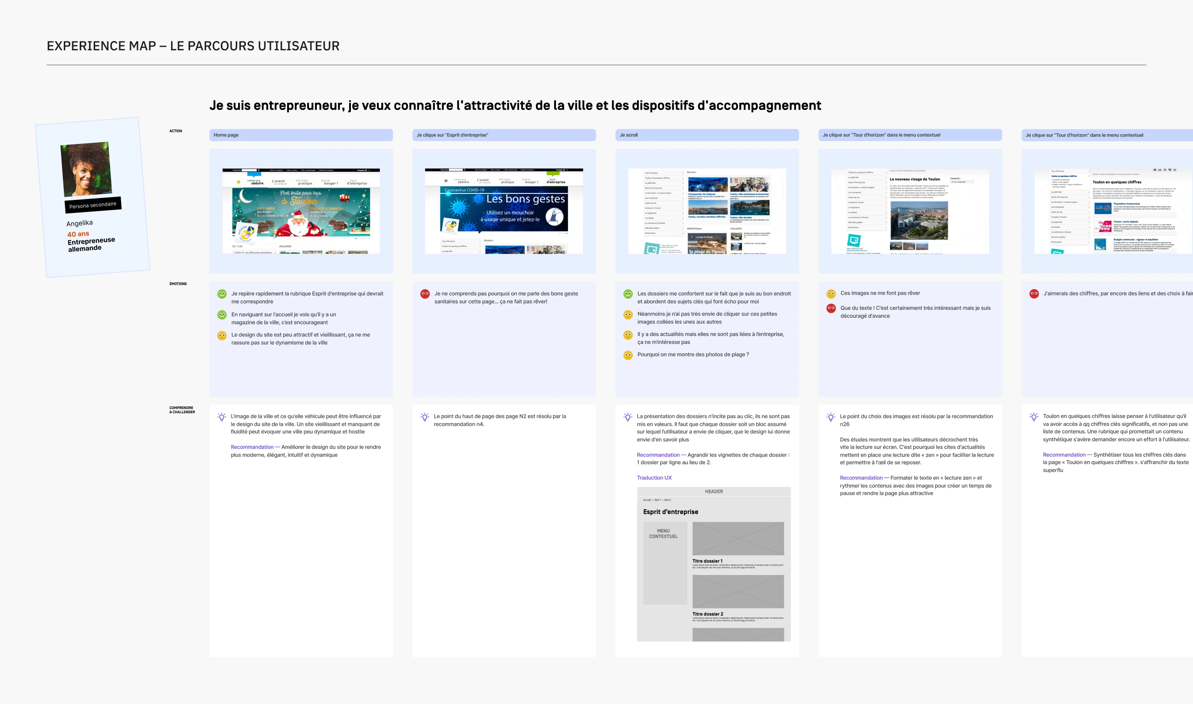Click the heading "Je suis entrepreneur, je veux connaître"
This screenshot has height=704, width=1193.
point(515,105)
